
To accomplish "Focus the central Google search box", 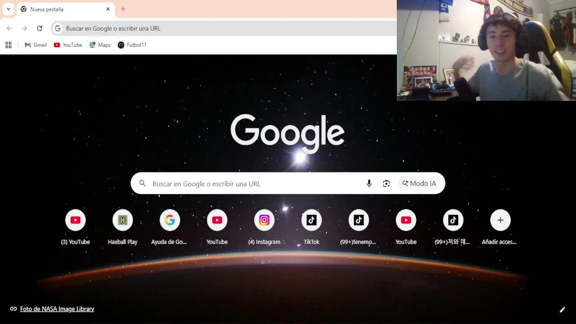I will [x=288, y=184].
